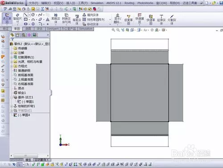Click Display/Delete Relations (显示/删除) tool
This screenshot has width=223, height=168.
[118, 18]
